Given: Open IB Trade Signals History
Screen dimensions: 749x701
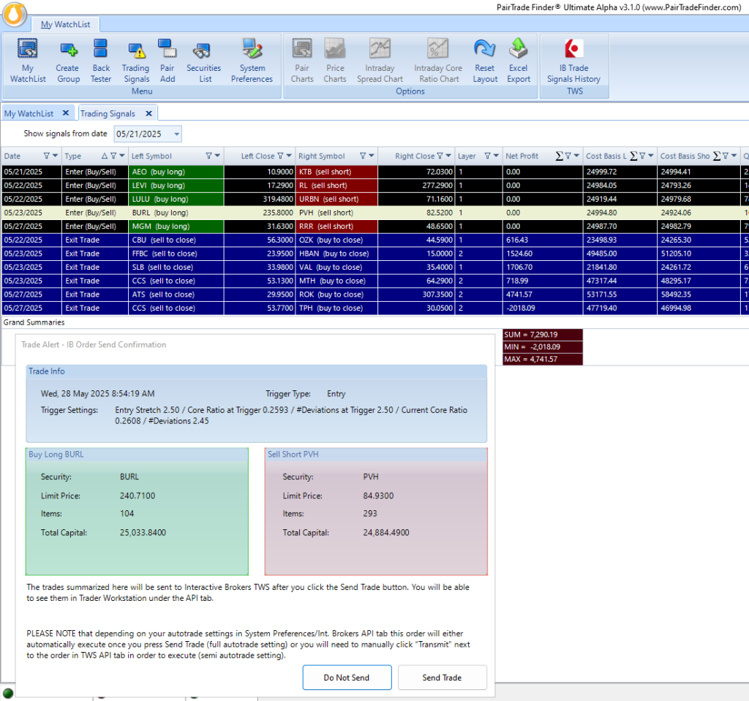Looking at the screenshot, I should [x=573, y=61].
